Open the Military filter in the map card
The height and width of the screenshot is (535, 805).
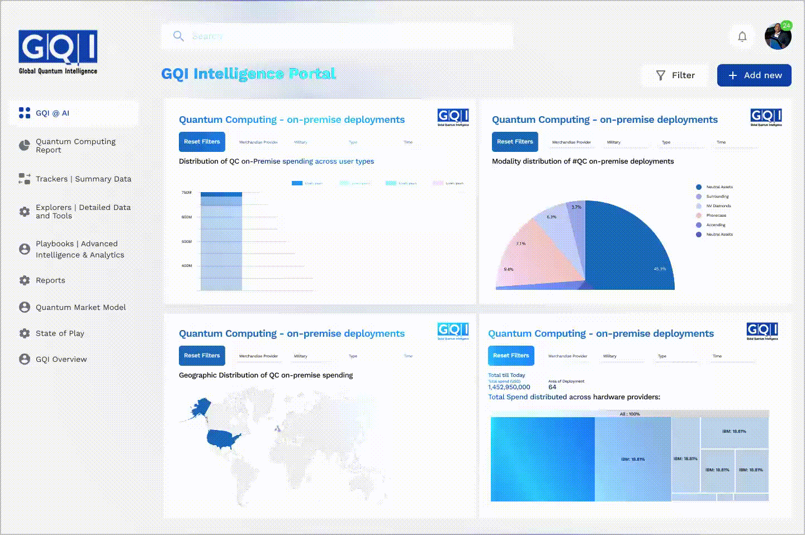pos(301,356)
